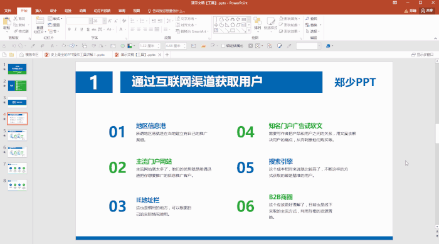This screenshot has height=244, width=439.
Task: Click the Reset slide (重置) icon
Action: pos(50,25)
